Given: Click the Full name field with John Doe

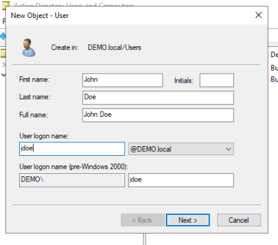Looking at the screenshot, I should point(158,115).
